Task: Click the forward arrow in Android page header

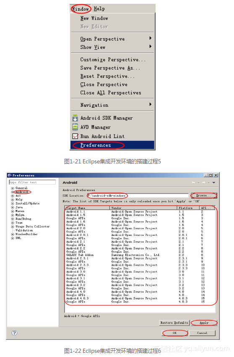Action: tap(203, 182)
